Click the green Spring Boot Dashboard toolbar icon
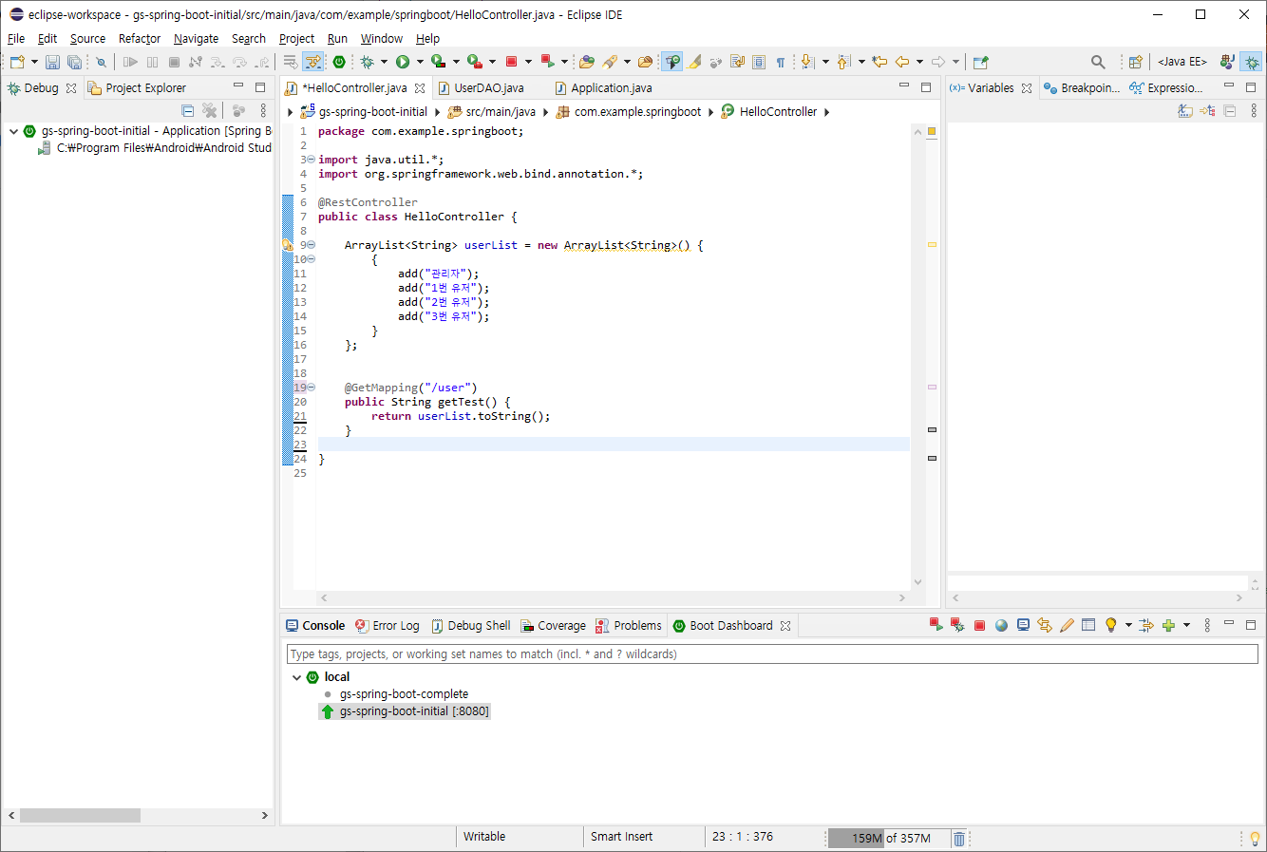 pyautogui.click(x=339, y=62)
